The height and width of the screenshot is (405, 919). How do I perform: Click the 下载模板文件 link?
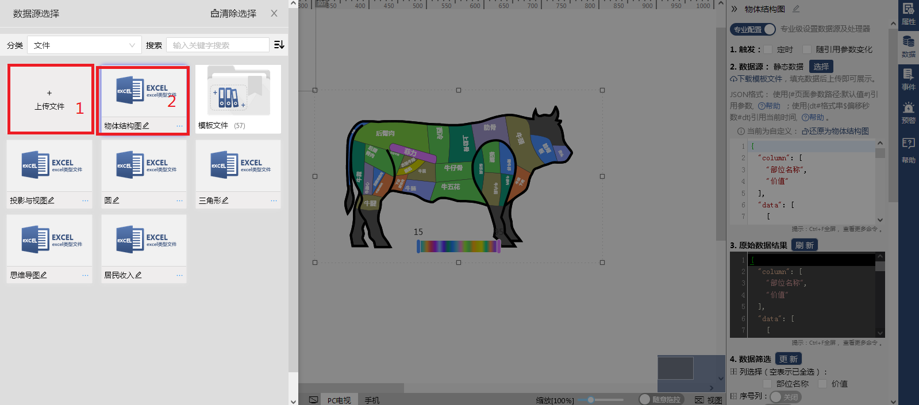[759, 79]
